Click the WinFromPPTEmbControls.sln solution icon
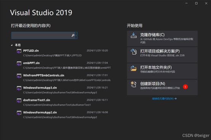This screenshot has width=211, height=140. click(19, 76)
